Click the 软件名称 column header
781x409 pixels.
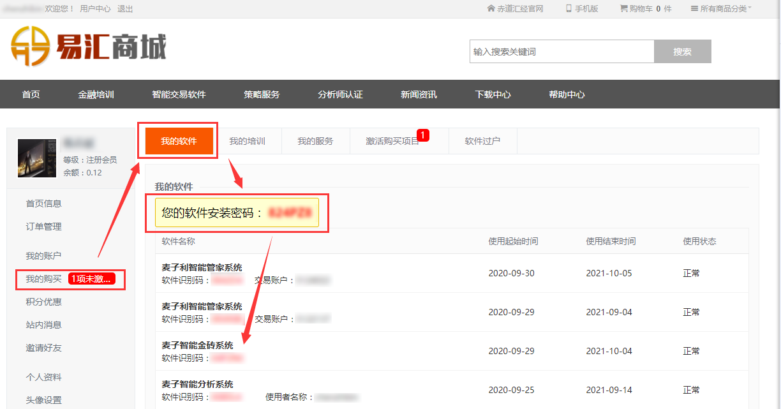coord(179,241)
